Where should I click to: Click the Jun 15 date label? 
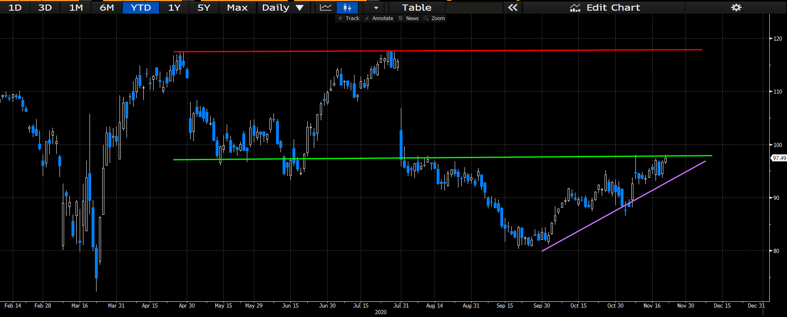[x=290, y=306]
